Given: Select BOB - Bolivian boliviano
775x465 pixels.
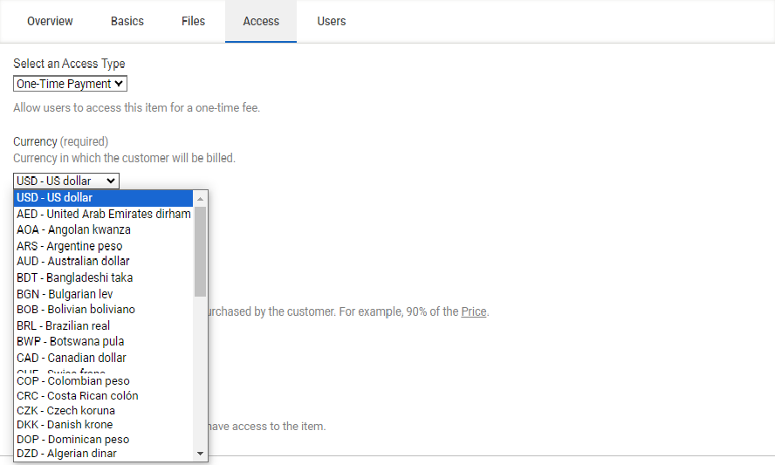Looking at the screenshot, I should 103,310.
